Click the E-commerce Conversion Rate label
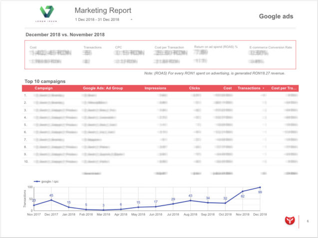The height and width of the screenshot is (238, 318). pyautogui.click(x=271, y=47)
